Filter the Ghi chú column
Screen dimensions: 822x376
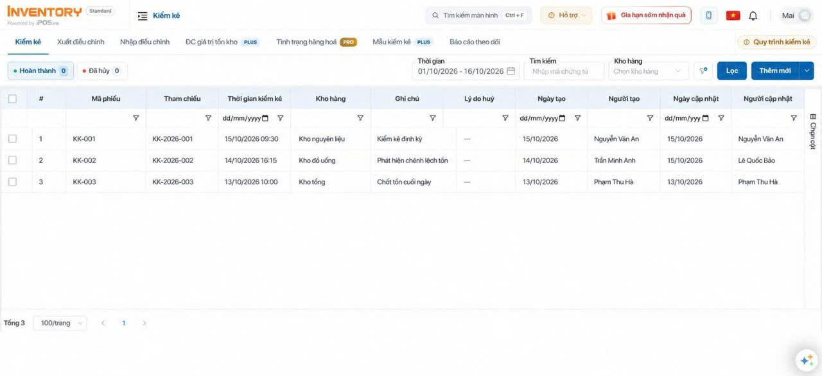coord(433,118)
